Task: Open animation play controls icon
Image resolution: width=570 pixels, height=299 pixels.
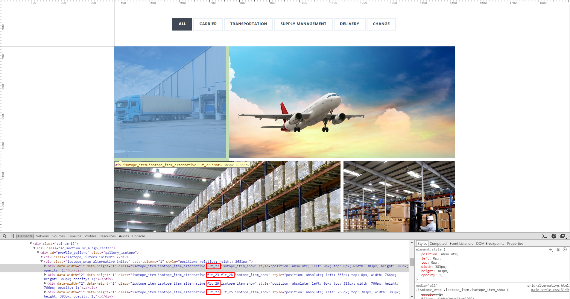Action: (x=565, y=249)
